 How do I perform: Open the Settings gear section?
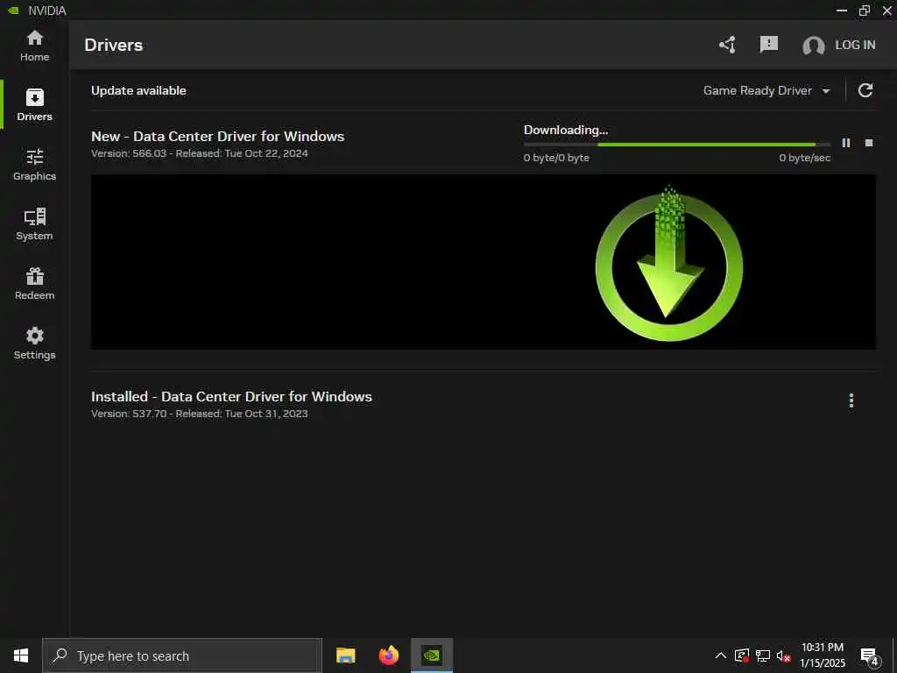tap(34, 344)
